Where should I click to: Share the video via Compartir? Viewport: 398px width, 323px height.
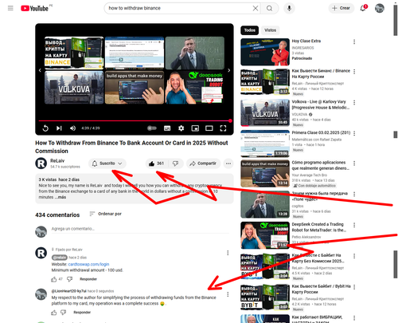tap(203, 163)
